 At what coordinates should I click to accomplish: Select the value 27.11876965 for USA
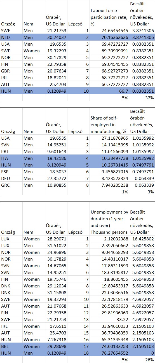click(x=109, y=138)
